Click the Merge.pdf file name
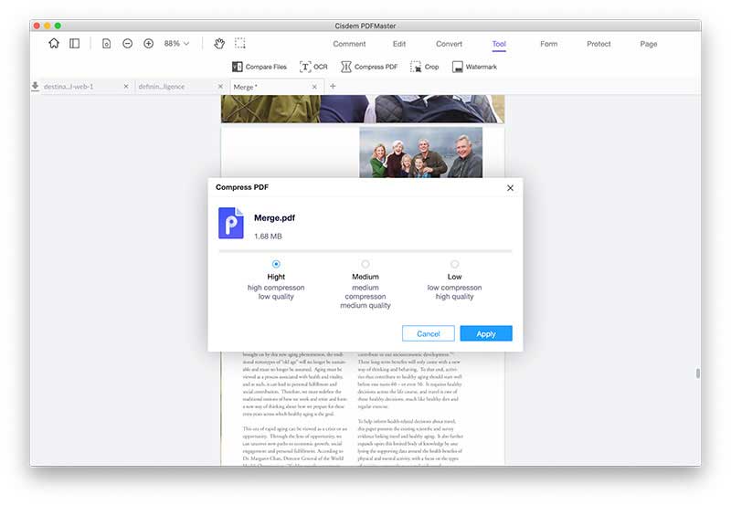 [275, 217]
